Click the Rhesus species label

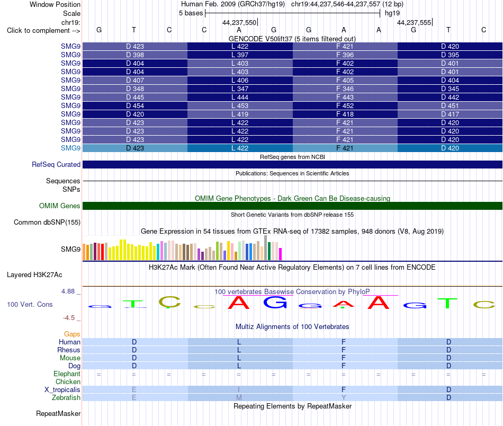pyautogui.click(x=69, y=350)
